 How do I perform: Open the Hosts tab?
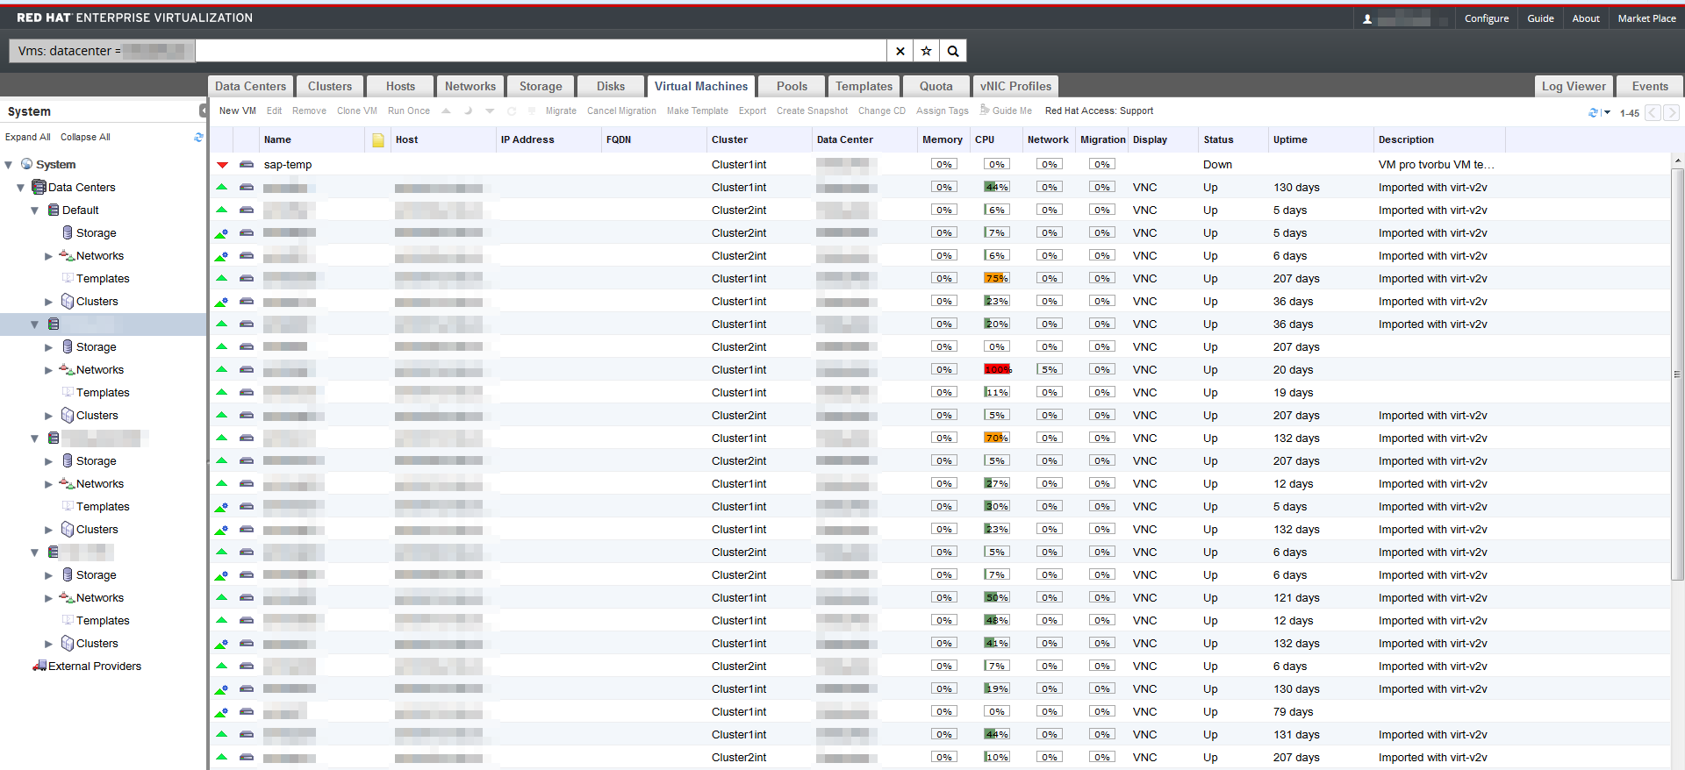(400, 86)
